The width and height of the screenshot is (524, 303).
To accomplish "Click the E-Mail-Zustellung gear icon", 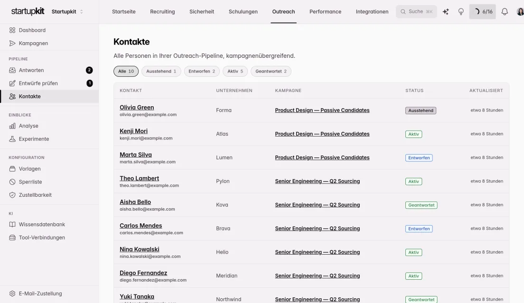I will coord(12,294).
